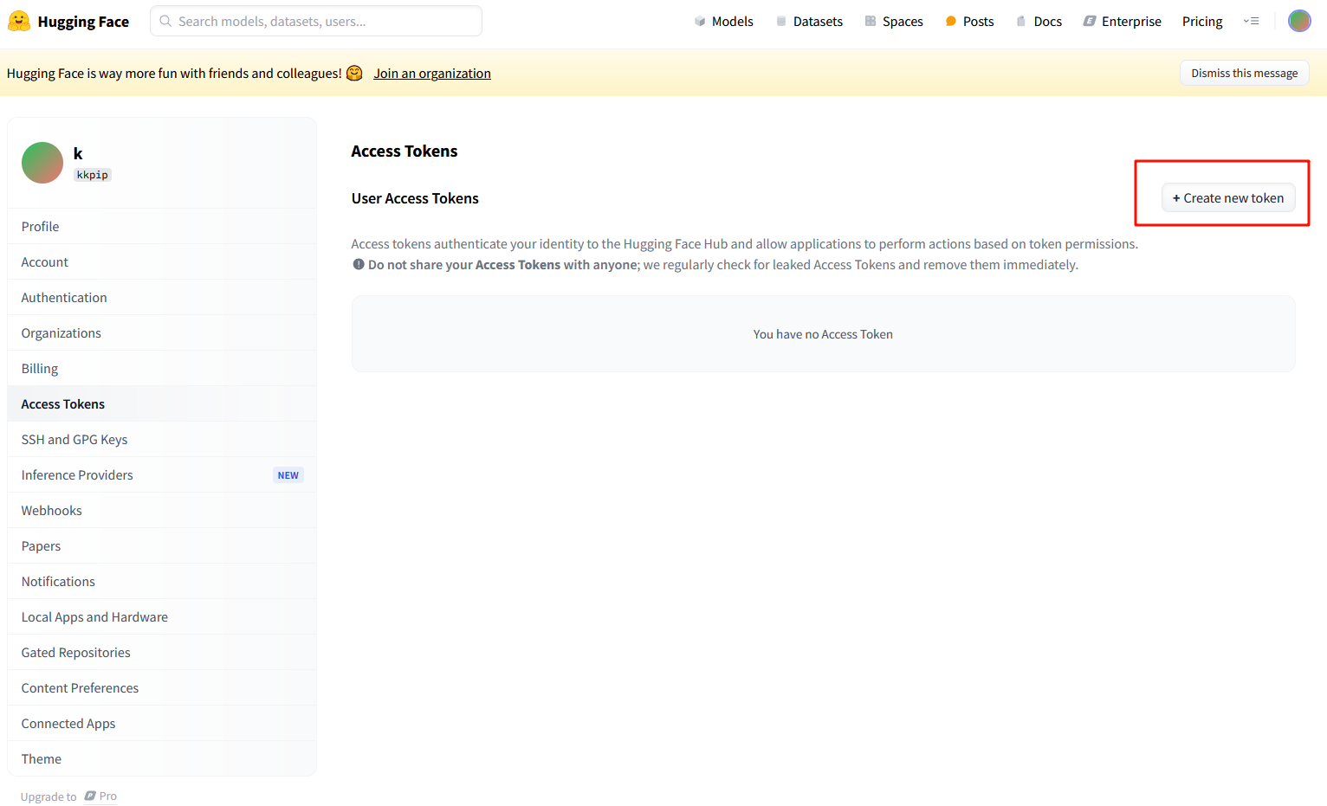This screenshot has width=1327, height=806.
Task: Open Profile settings
Action: click(162, 226)
